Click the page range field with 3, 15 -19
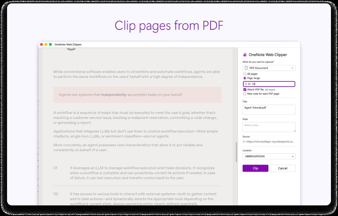The image size is (338, 216). point(269,84)
